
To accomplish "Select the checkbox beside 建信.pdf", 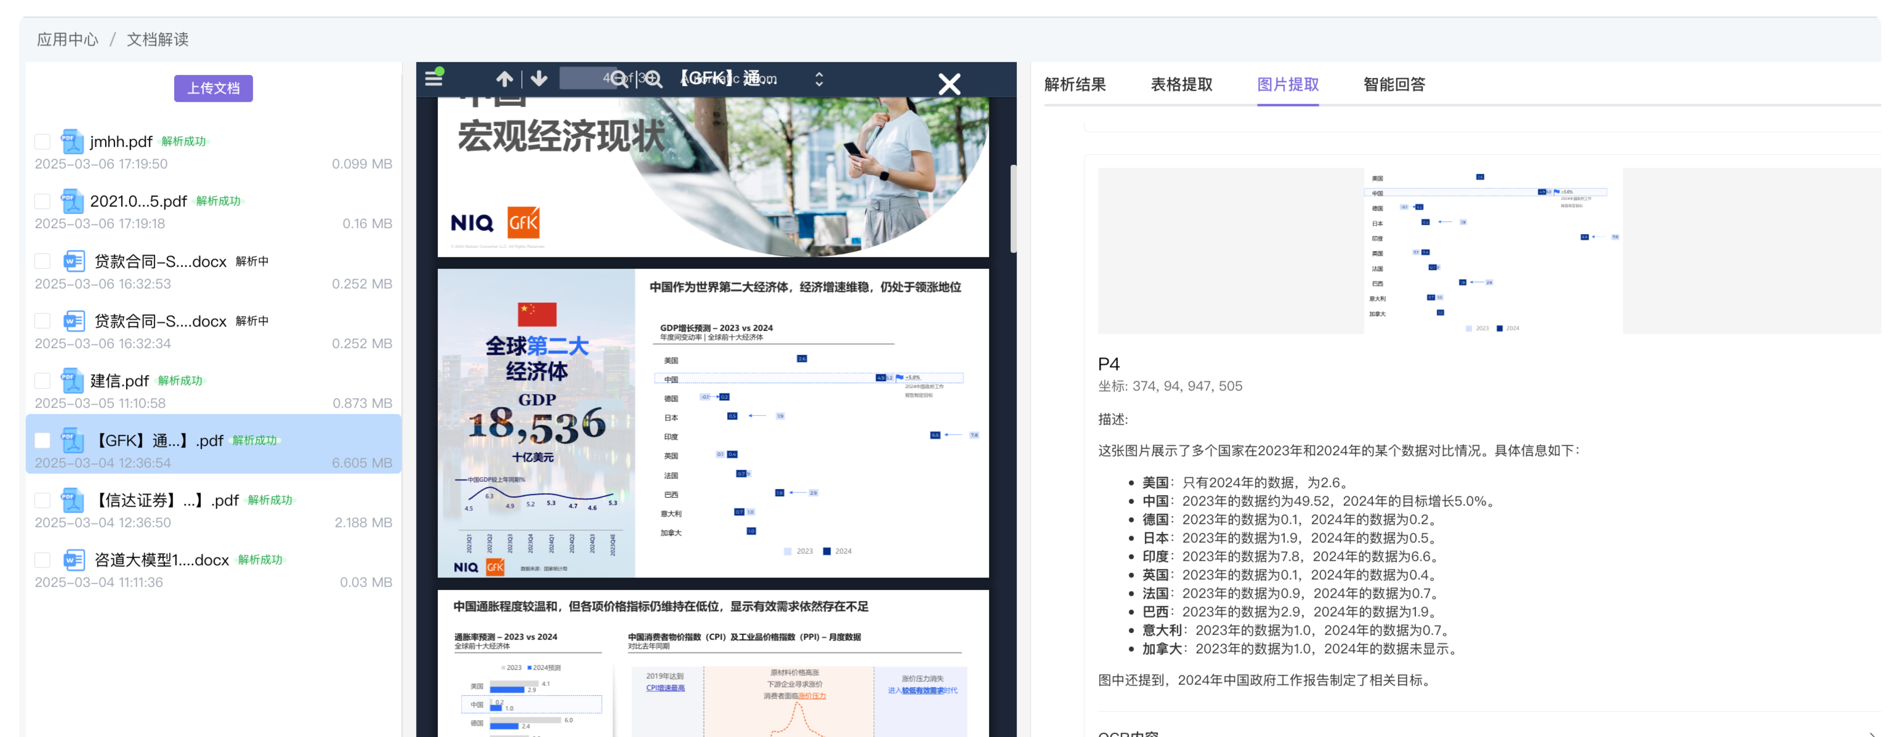I will coord(43,380).
